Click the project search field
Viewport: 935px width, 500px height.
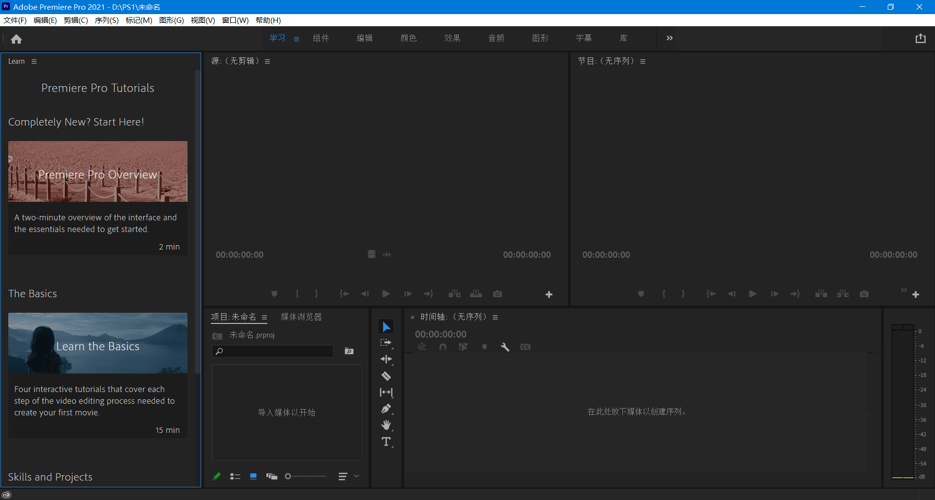coord(273,351)
